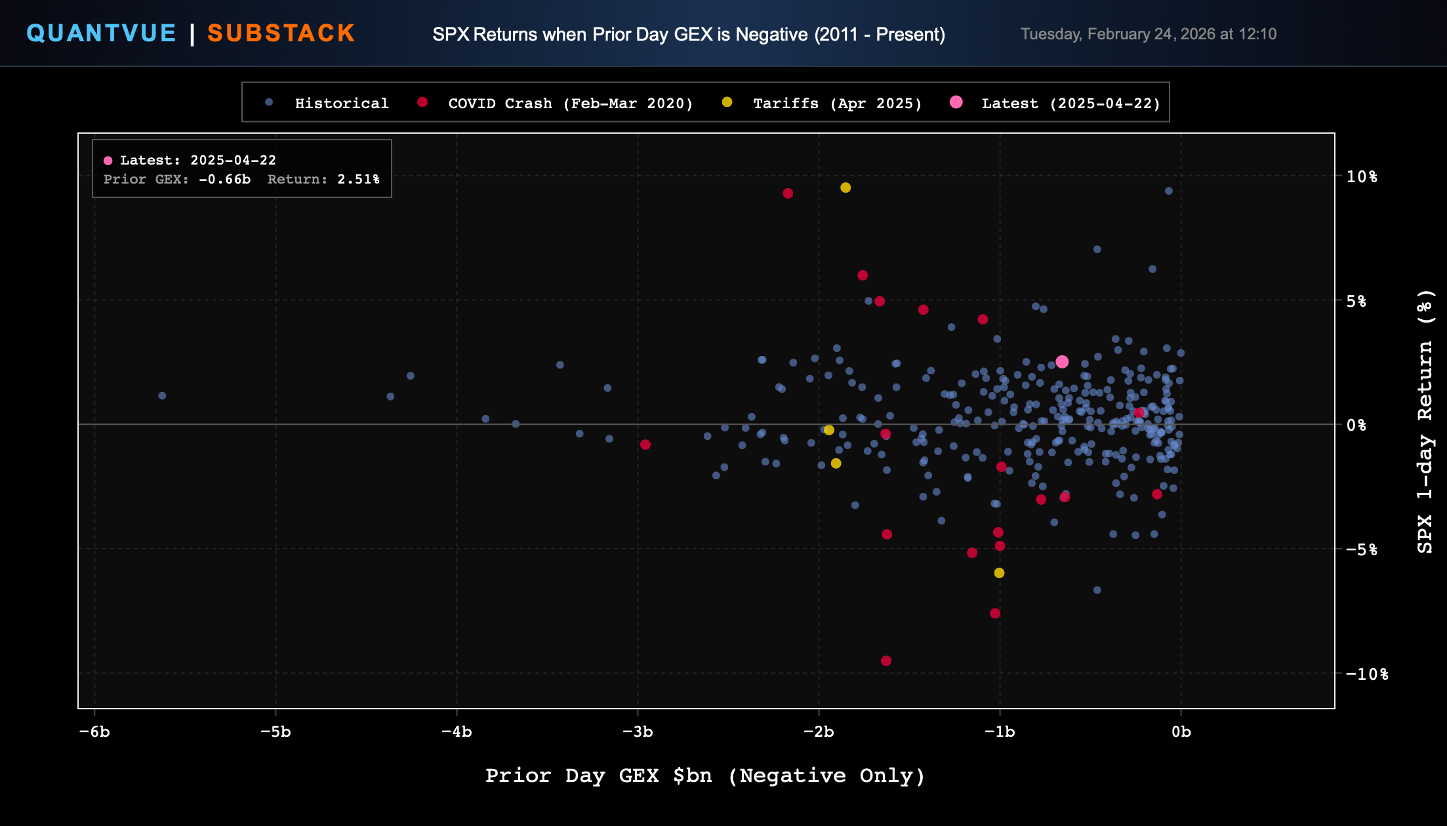Click the lowest red point near -10%
Viewport: 1447px width, 826px height.
(x=886, y=661)
